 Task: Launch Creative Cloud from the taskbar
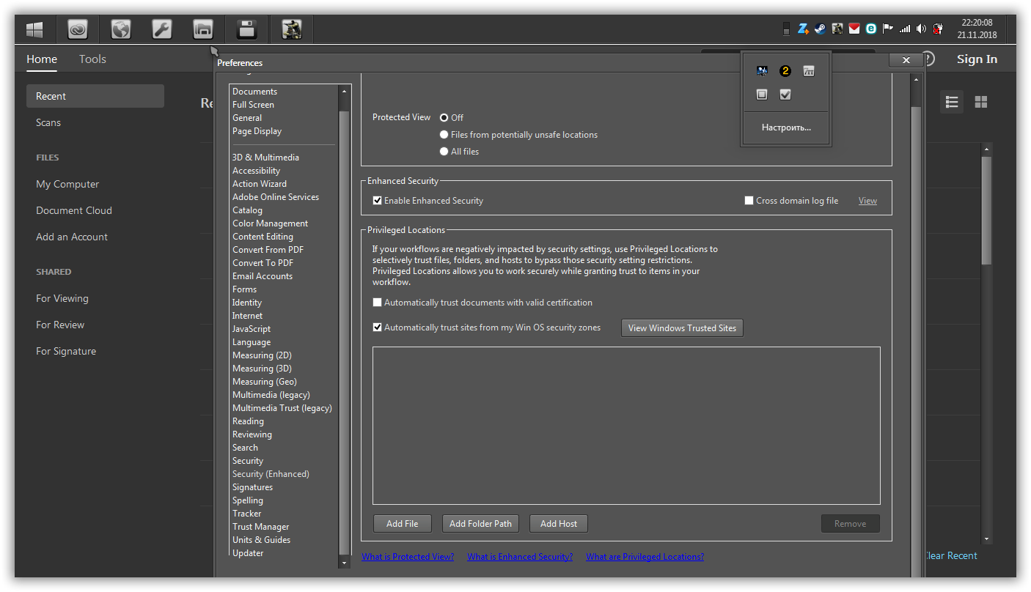point(78,29)
